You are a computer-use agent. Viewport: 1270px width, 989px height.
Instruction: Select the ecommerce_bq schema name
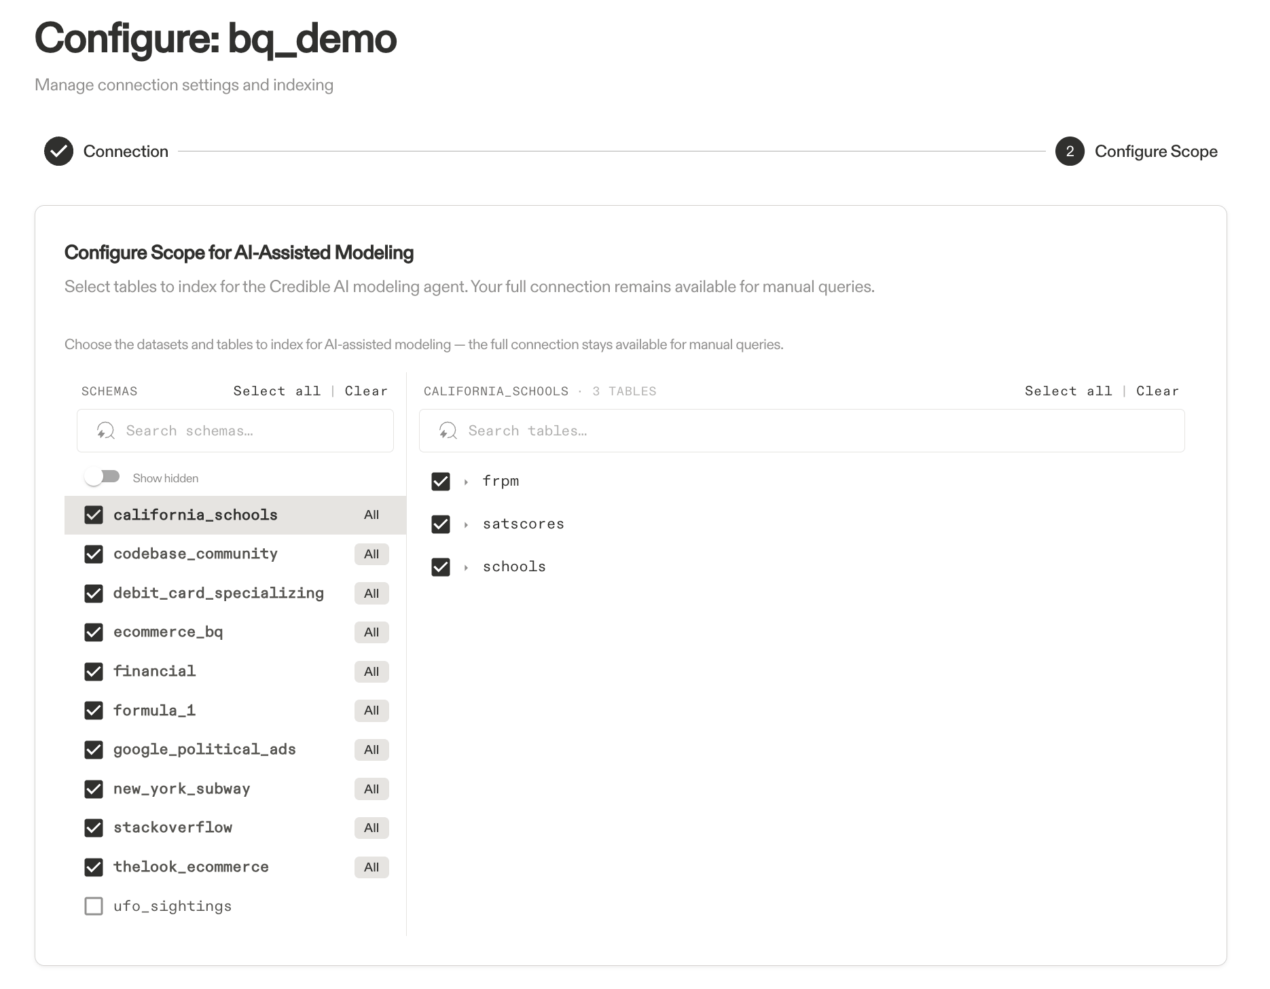tap(168, 632)
